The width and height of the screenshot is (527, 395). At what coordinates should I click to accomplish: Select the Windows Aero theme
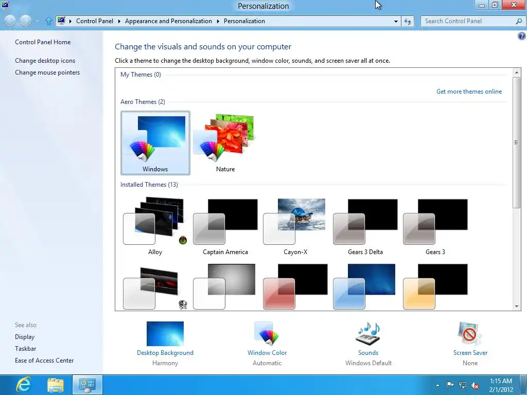pos(155,143)
